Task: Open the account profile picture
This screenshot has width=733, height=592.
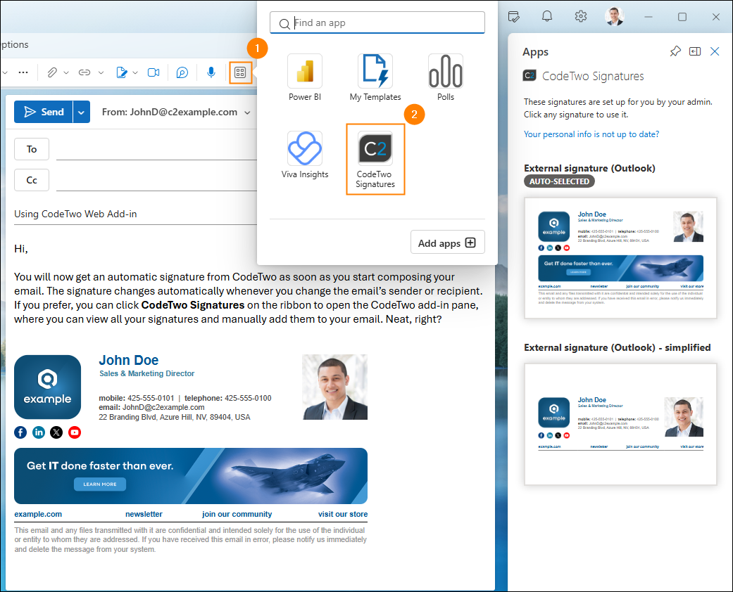Action: tap(614, 16)
